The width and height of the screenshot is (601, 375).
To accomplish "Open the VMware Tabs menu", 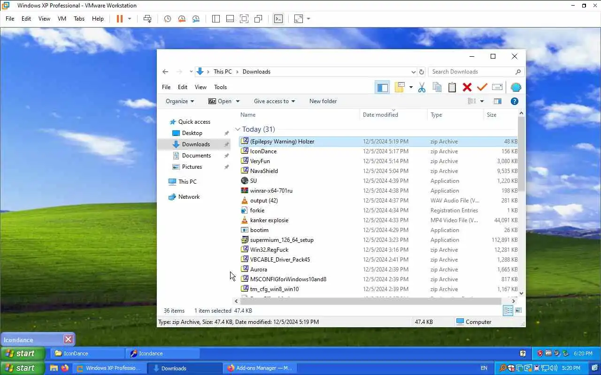I will point(79,19).
